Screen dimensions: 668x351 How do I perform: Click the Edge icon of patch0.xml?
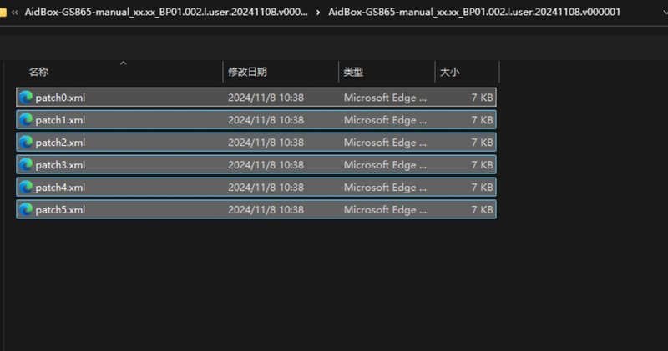(26, 98)
